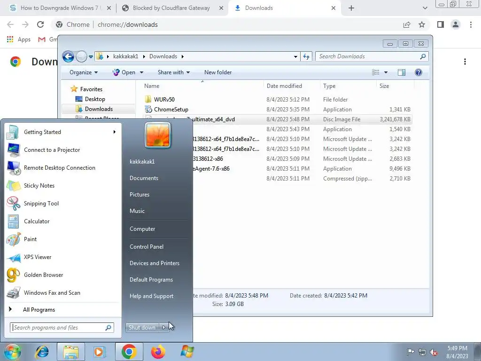Click the Windows flag taskbar icon
481x361 pixels.
pos(187,352)
